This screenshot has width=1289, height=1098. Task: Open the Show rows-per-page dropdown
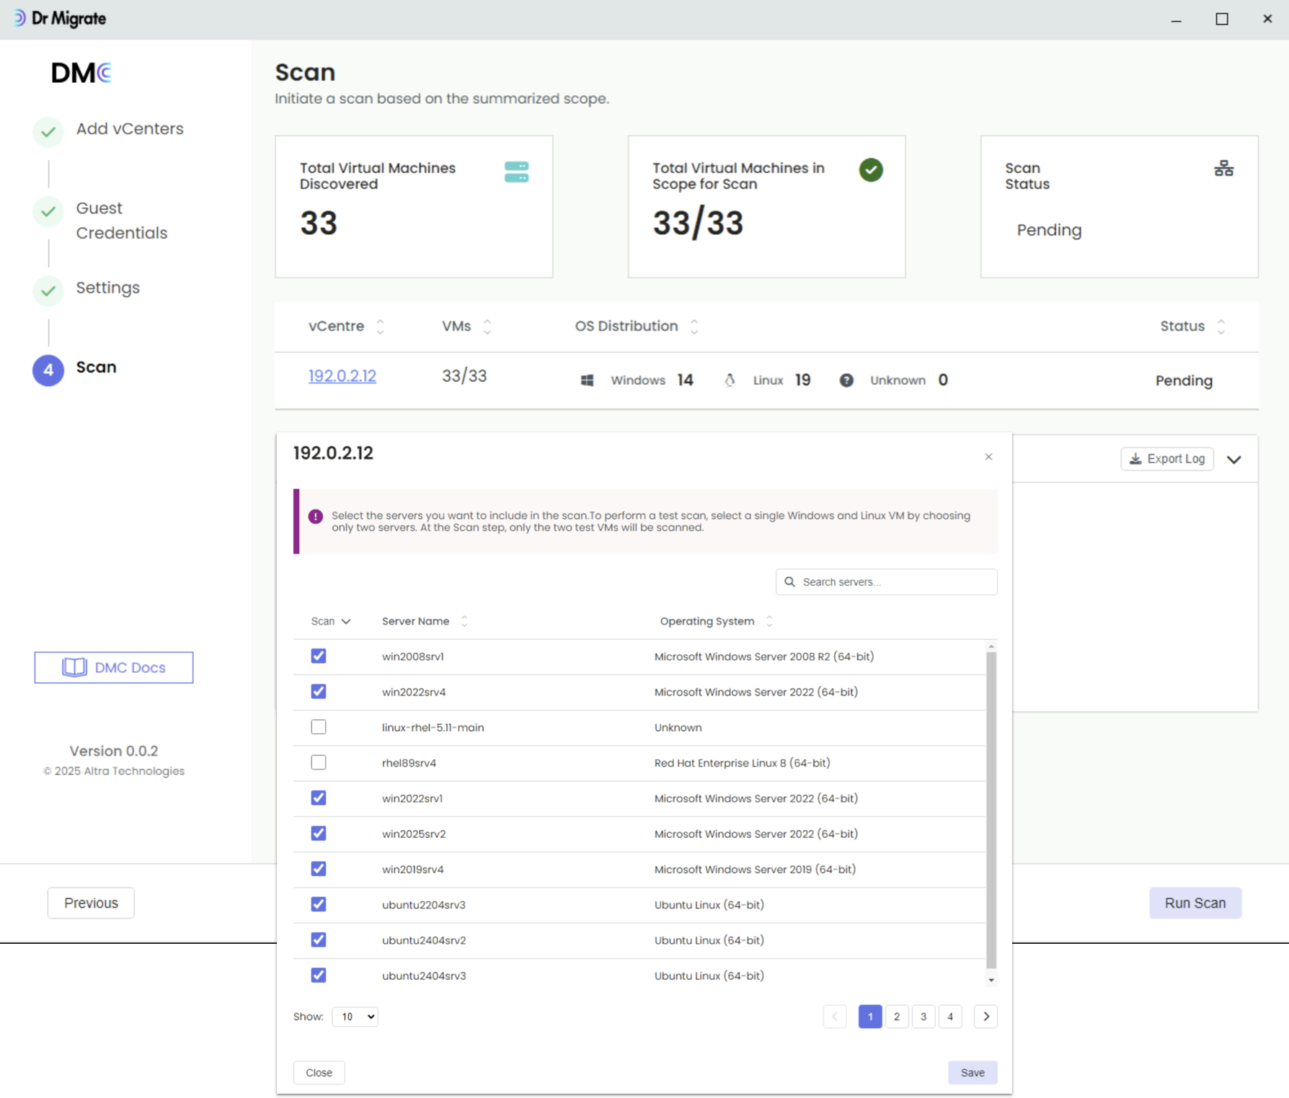[355, 1017]
